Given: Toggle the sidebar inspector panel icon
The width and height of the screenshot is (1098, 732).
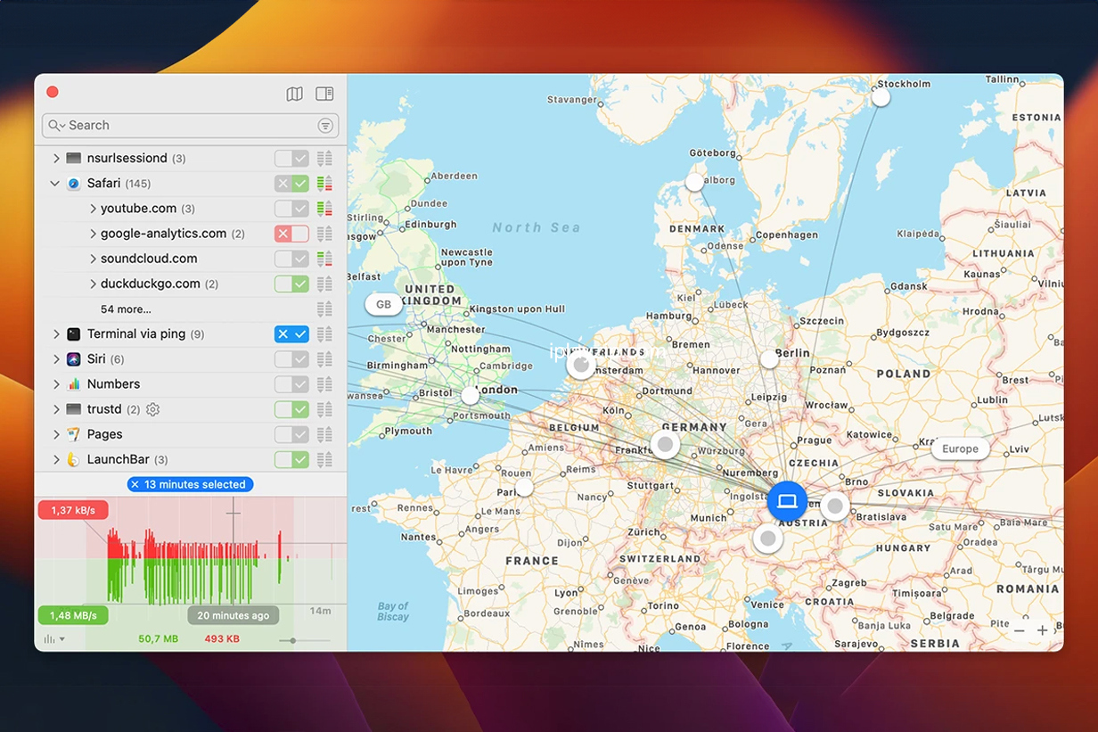Looking at the screenshot, I should 324,94.
